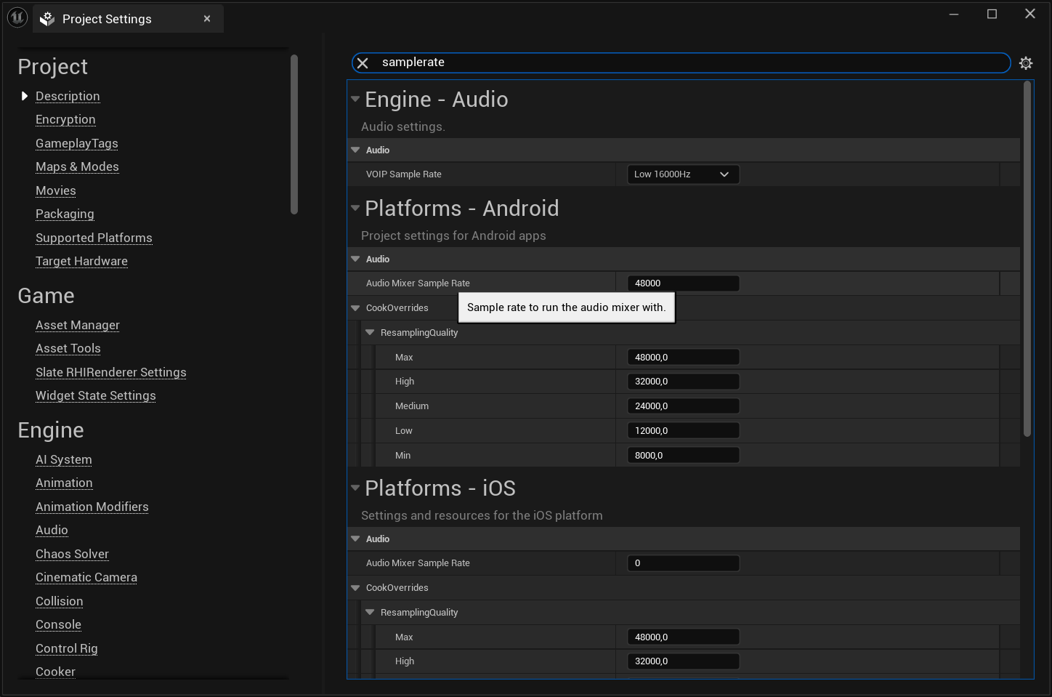Screen dimensions: 1052x697
Task: Open the Engine Audio category
Action: [52, 530]
